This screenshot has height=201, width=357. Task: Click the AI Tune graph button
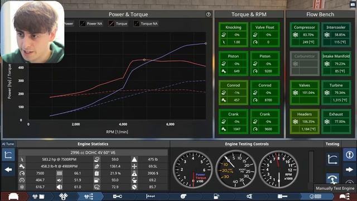pos(8,155)
